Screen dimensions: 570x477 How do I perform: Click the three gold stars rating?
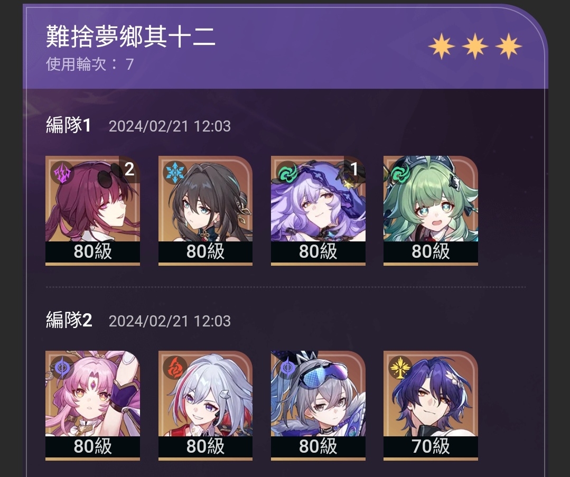click(x=475, y=46)
